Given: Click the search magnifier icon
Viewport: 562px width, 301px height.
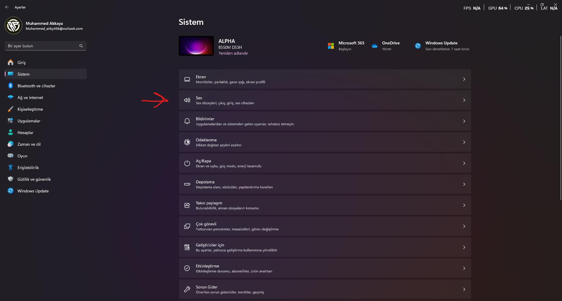Looking at the screenshot, I should 81,46.
